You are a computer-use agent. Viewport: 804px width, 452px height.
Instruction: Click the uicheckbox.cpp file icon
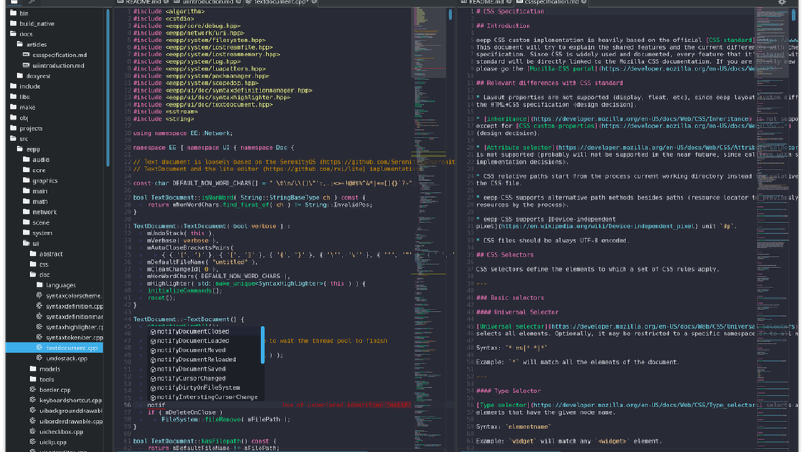[x=33, y=431]
